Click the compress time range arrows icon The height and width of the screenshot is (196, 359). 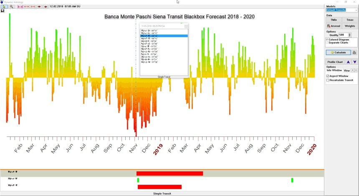point(33,7)
